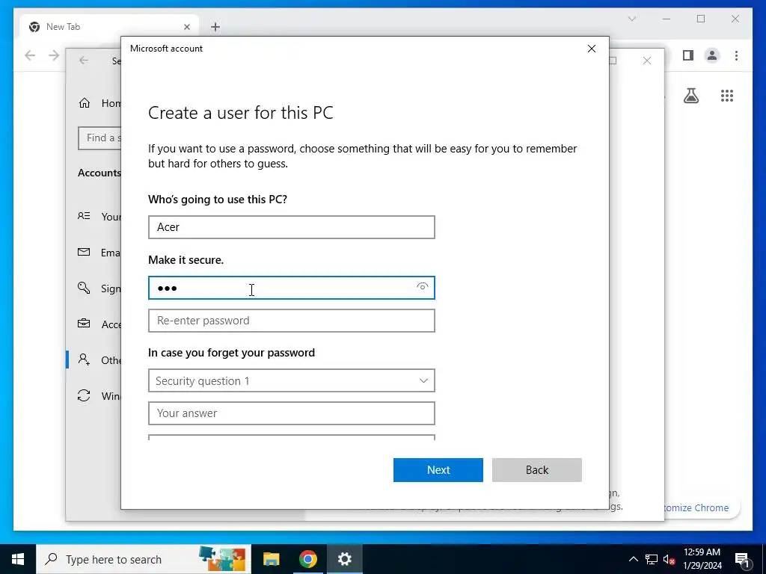
Task: Open the Chrome Labs flask icon
Action: click(x=690, y=96)
